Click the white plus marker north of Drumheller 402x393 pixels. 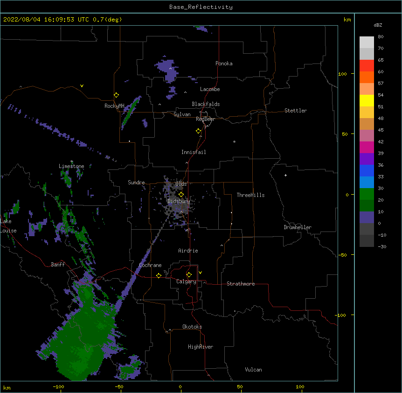pyautogui.click(x=285, y=175)
